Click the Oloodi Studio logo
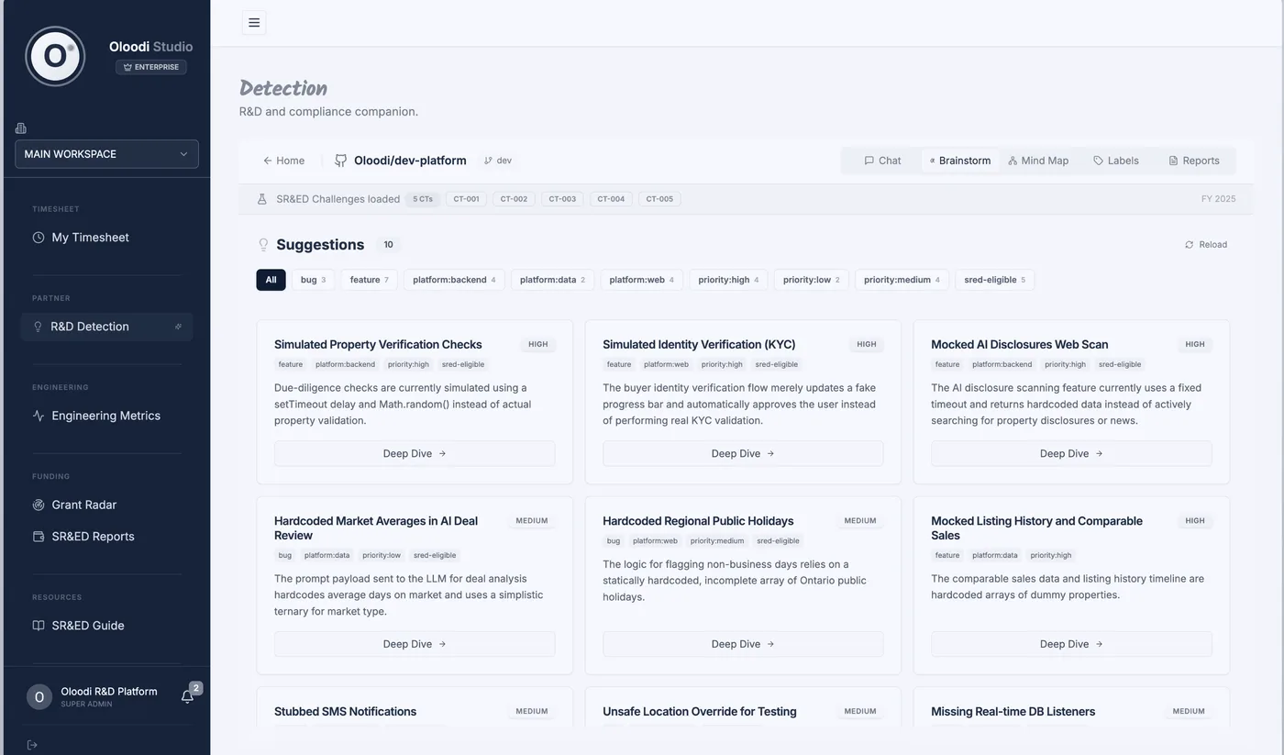This screenshot has height=755, width=1284. click(55, 56)
